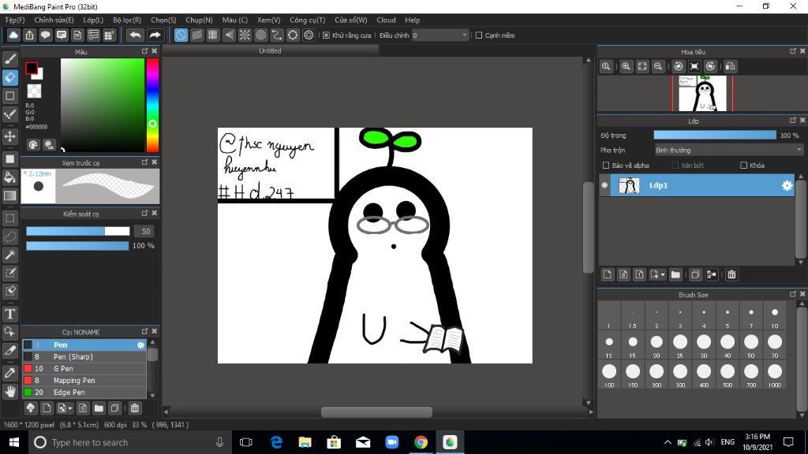808x454 pixels.
Task: Open snap settings gear in toolbar
Action: coord(309,35)
